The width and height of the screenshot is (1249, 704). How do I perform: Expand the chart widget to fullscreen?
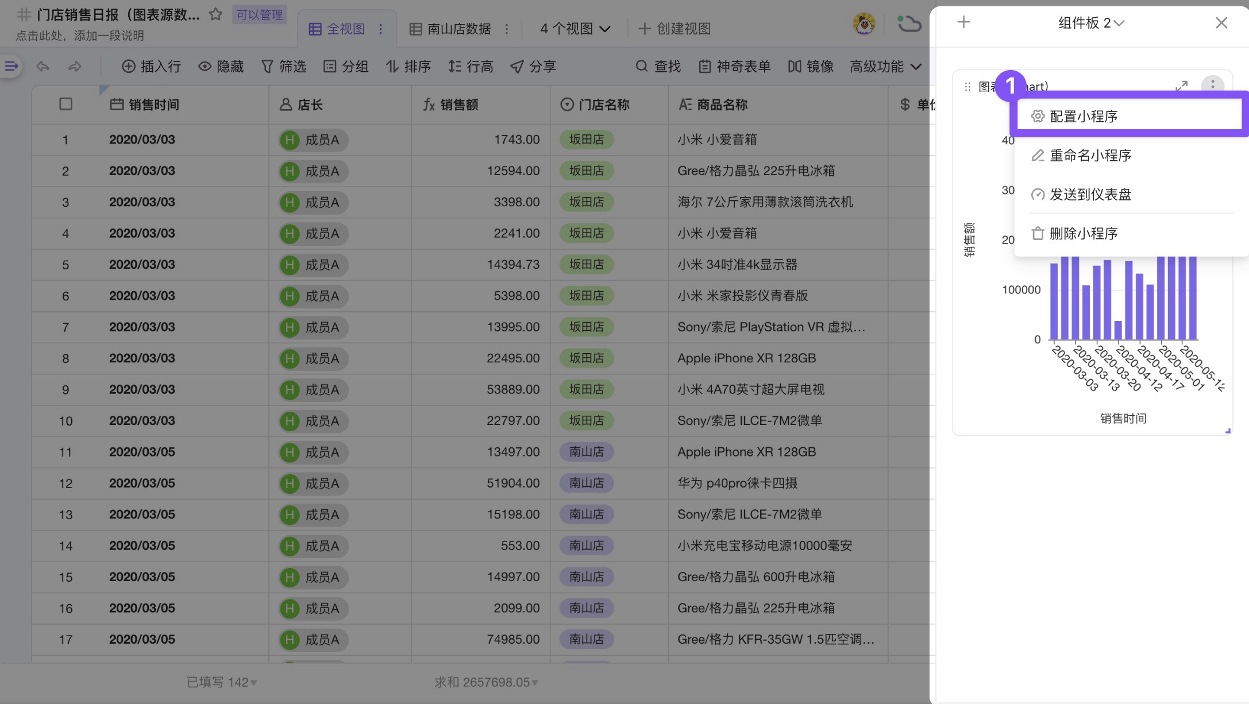coord(1181,86)
